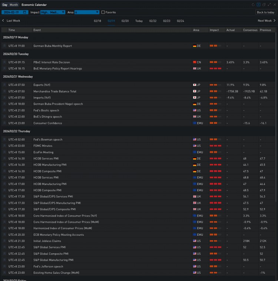Click bookmark icon for Exports (YoY)
The image size is (278, 281).
pos(4,85)
